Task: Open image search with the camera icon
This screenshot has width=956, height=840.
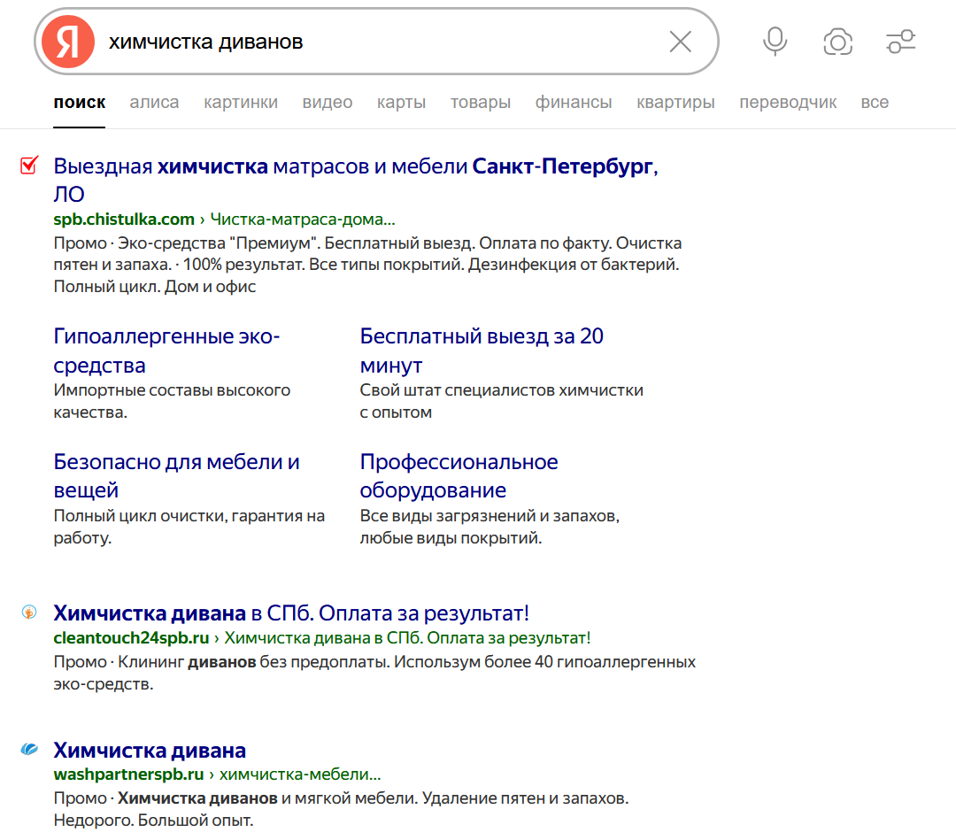Action: (x=837, y=42)
